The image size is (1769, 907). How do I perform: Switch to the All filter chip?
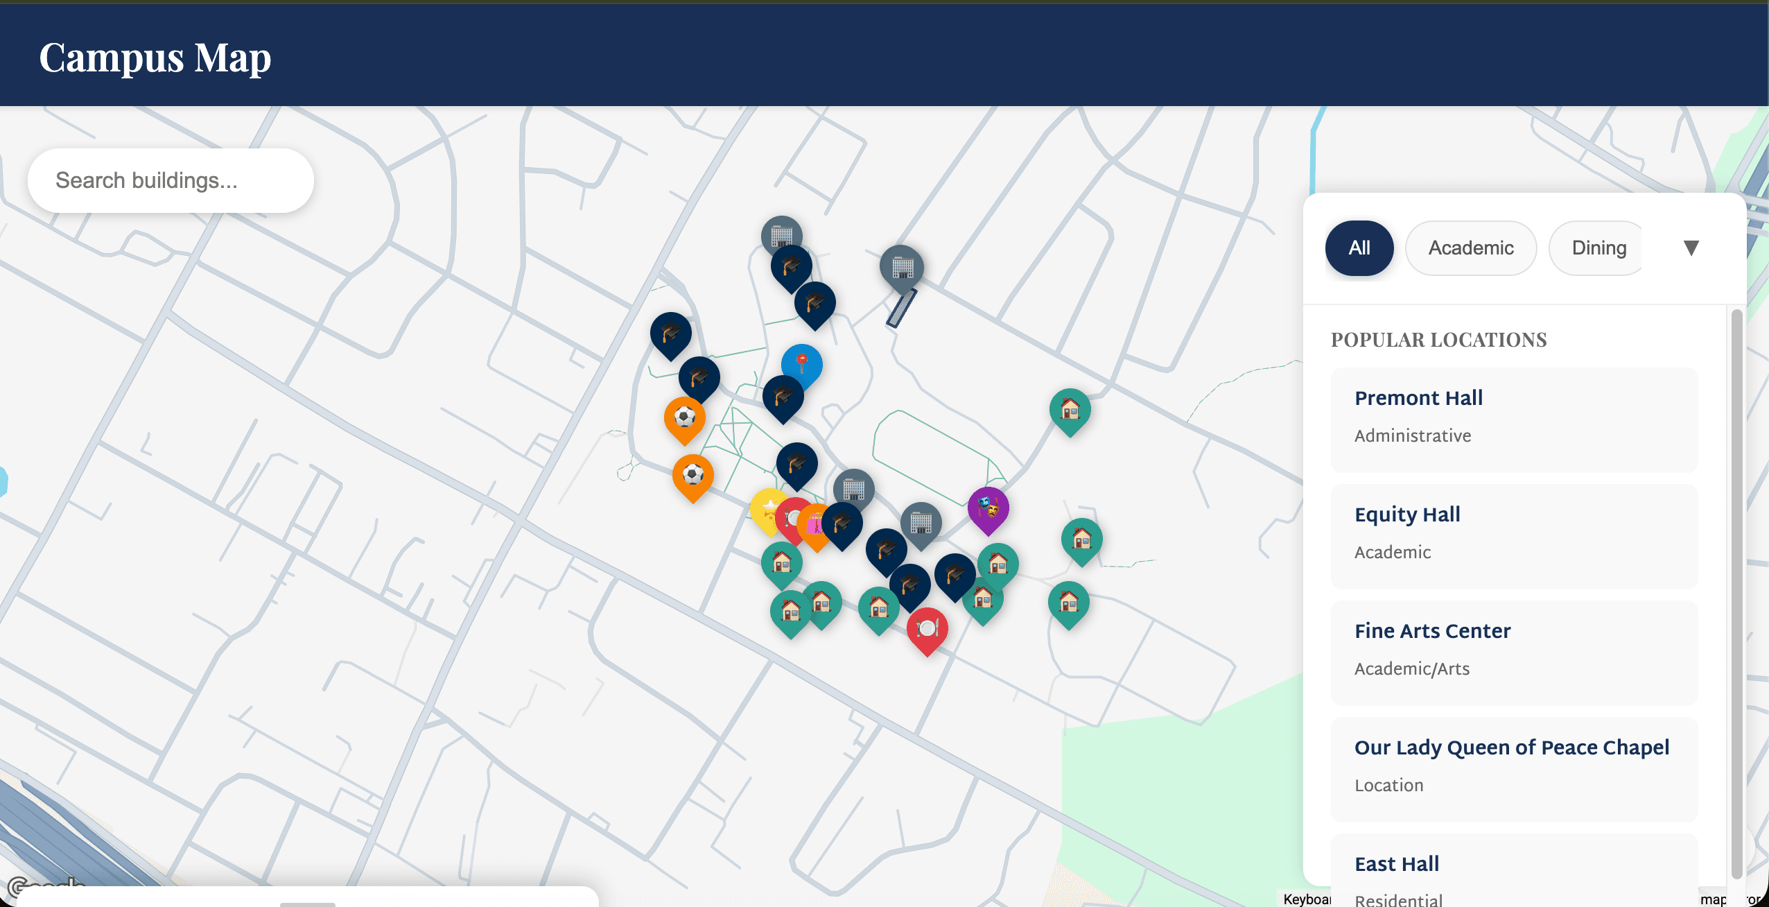pyautogui.click(x=1359, y=248)
